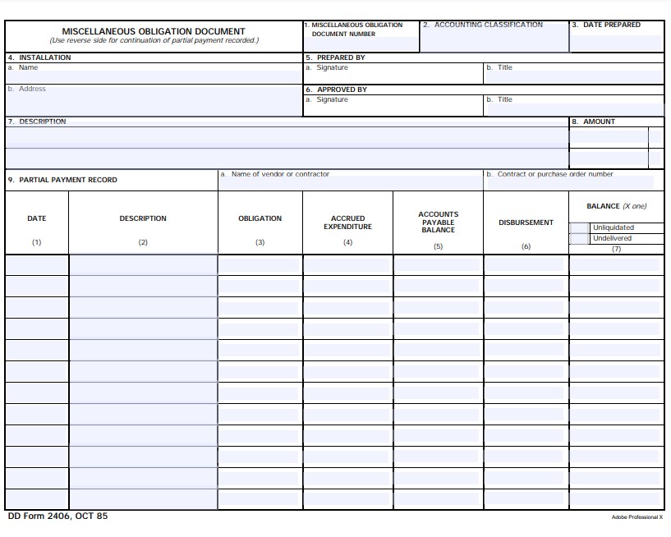The height and width of the screenshot is (537, 671).
Task: Click the 'DD Form 2406, OCT 85' footer text
Action: click(57, 516)
